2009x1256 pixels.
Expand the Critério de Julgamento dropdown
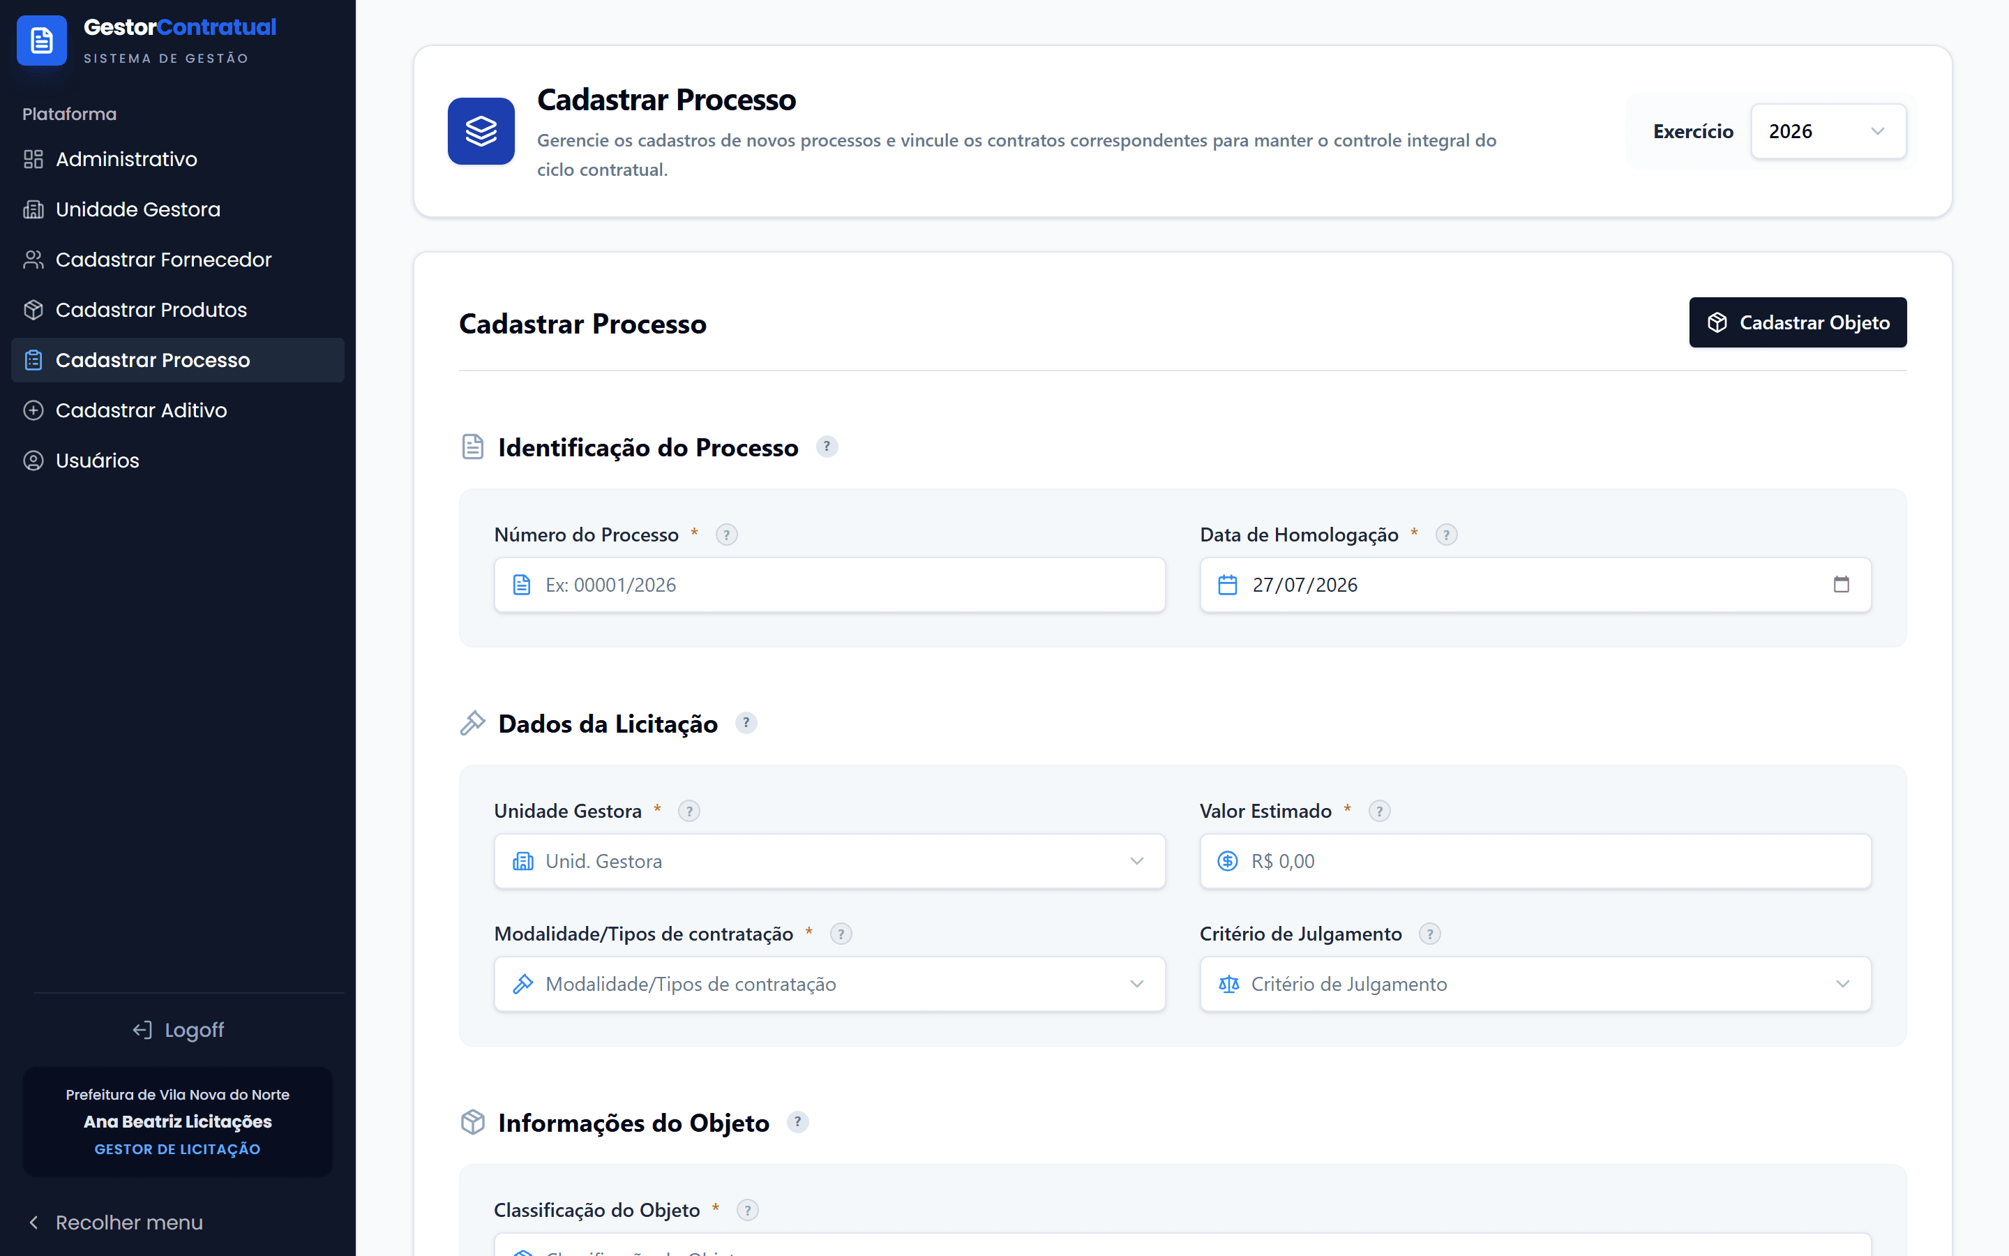tap(1535, 985)
